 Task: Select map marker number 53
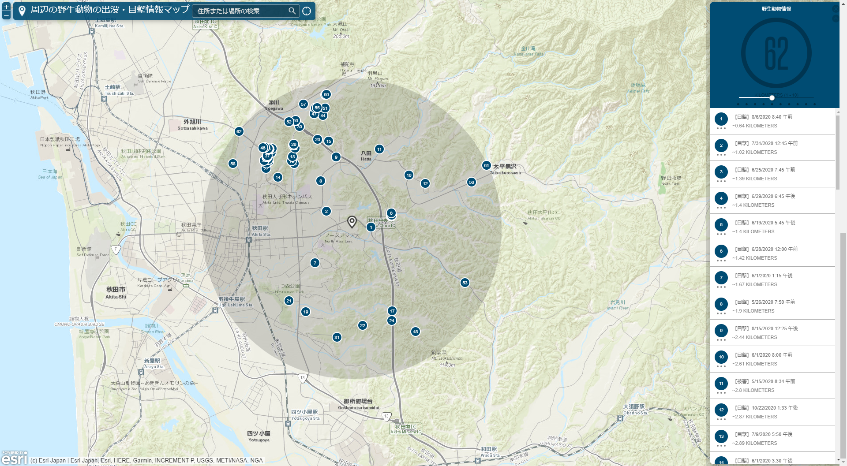(x=465, y=283)
